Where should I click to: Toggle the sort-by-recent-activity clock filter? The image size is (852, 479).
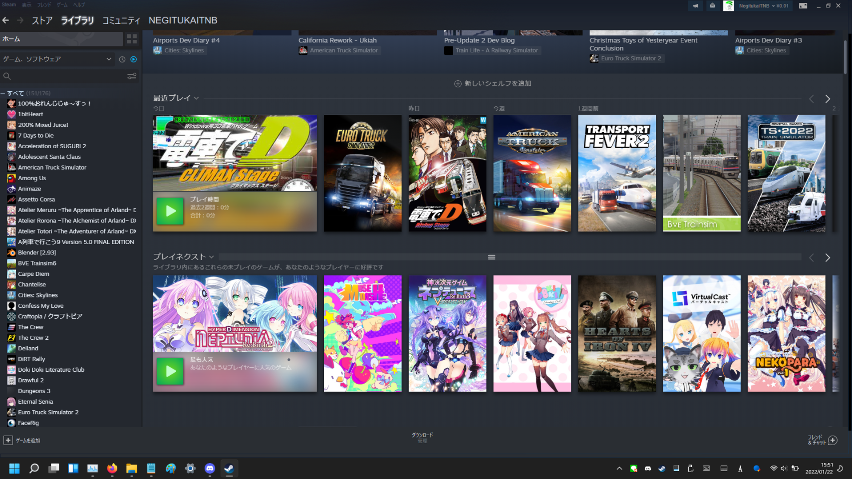122,59
